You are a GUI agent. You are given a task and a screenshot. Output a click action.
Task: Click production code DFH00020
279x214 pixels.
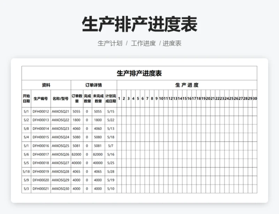[x=41, y=180]
